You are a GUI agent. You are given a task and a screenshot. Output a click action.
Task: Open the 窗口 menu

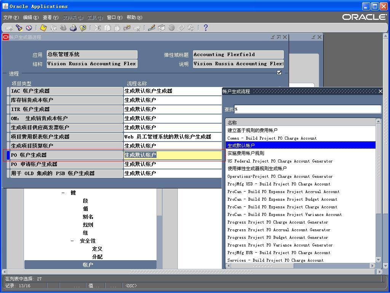tap(115, 18)
